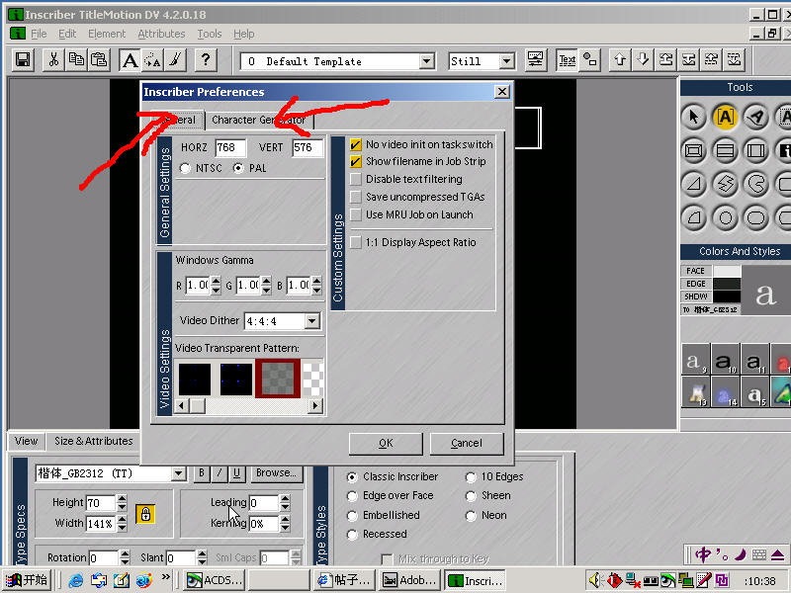Toggle Show filename in Job Strip

[x=356, y=162]
